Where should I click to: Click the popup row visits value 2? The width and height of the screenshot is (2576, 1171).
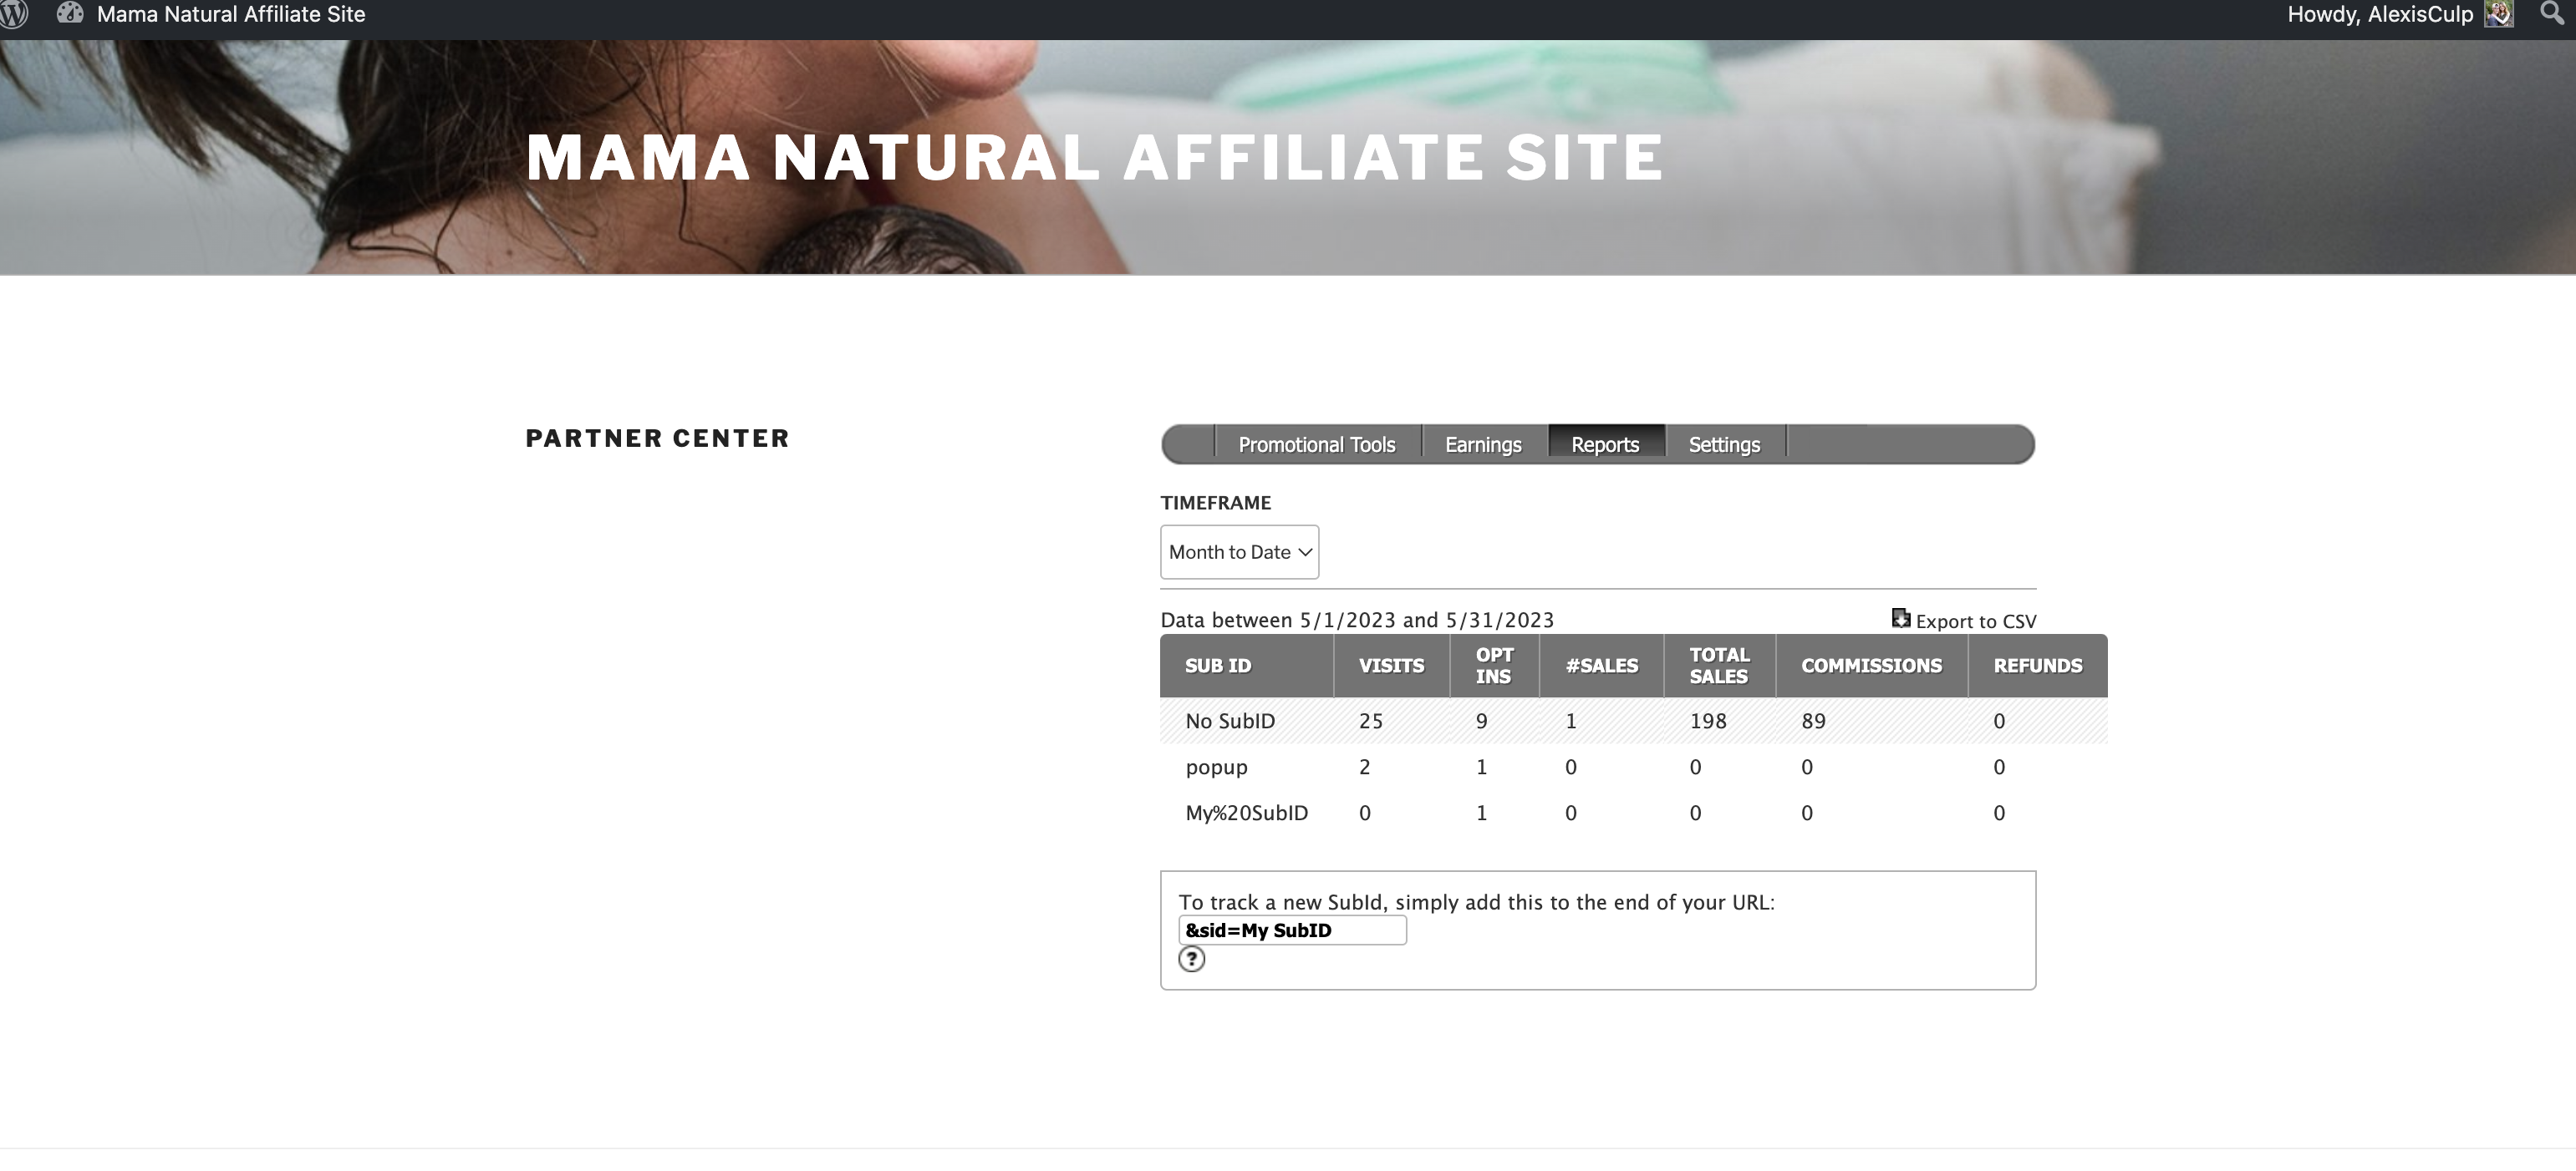[x=1364, y=768]
